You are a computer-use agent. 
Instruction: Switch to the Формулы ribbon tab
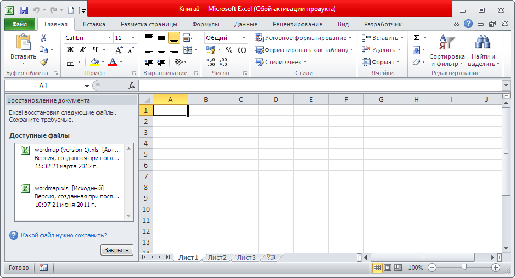tap(205, 24)
